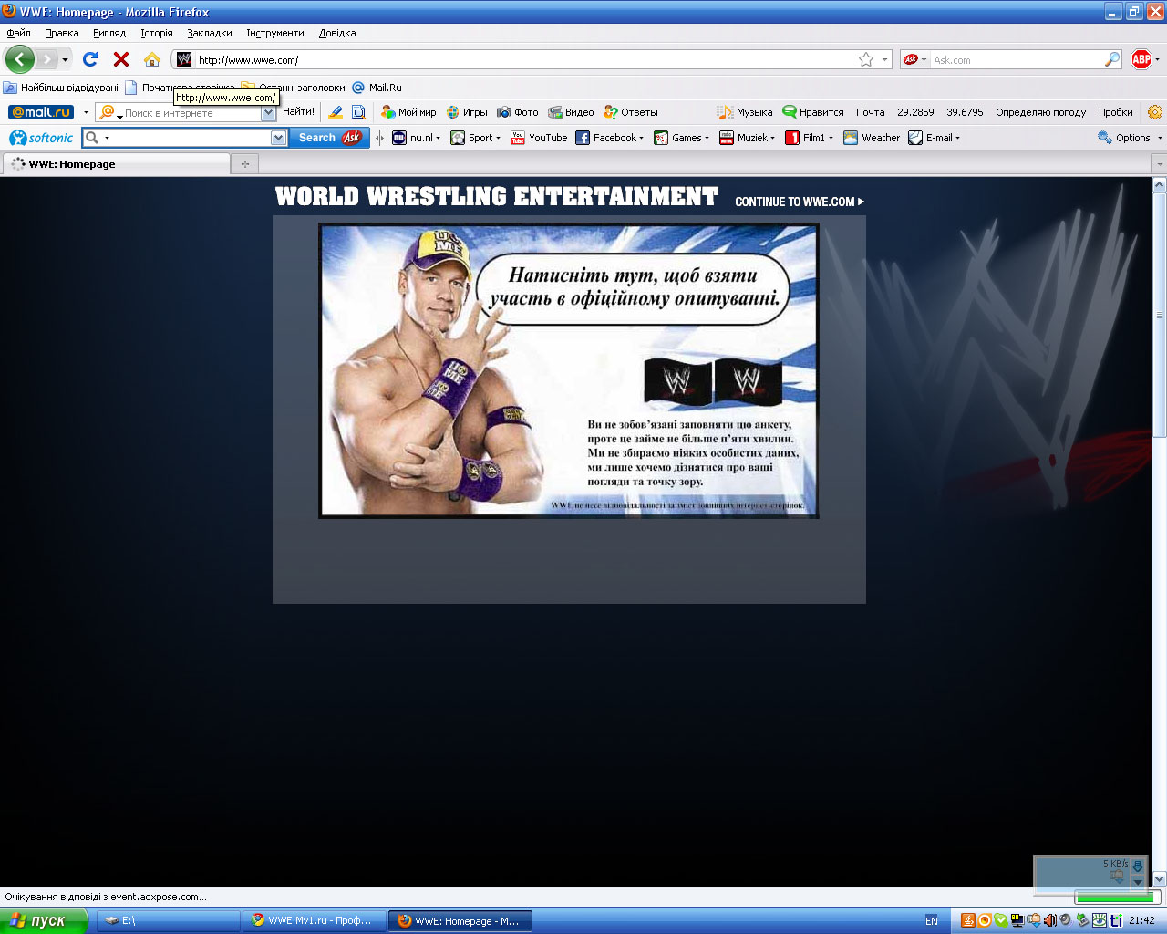The width and height of the screenshot is (1167, 934).
Task: Open Фото in Mail.ru toolbar
Action: pyautogui.click(x=518, y=112)
